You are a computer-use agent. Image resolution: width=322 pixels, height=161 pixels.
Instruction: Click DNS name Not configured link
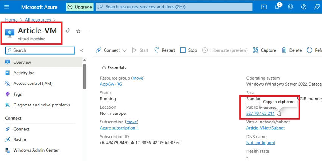coord(261,143)
